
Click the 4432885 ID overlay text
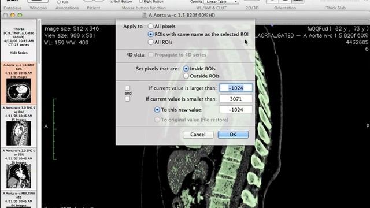pyautogui.click(x=357, y=42)
